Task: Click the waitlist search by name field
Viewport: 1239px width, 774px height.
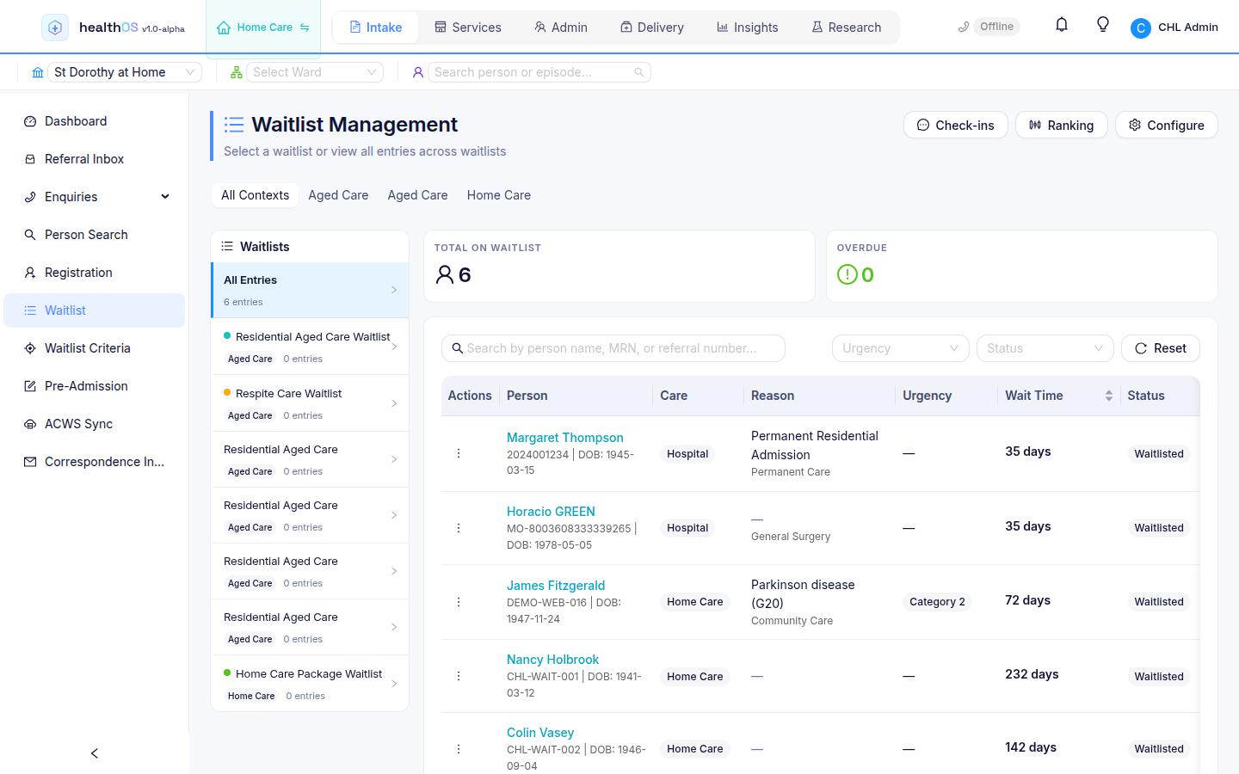Action: pyautogui.click(x=613, y=348)
